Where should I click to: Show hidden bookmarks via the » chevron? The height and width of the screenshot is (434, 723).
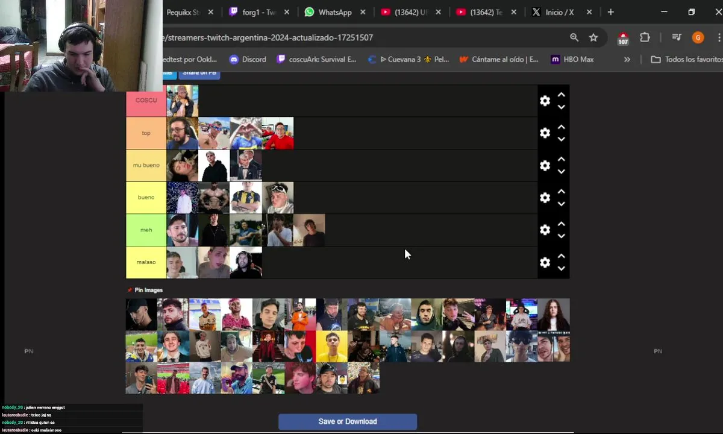coord(627,59)
